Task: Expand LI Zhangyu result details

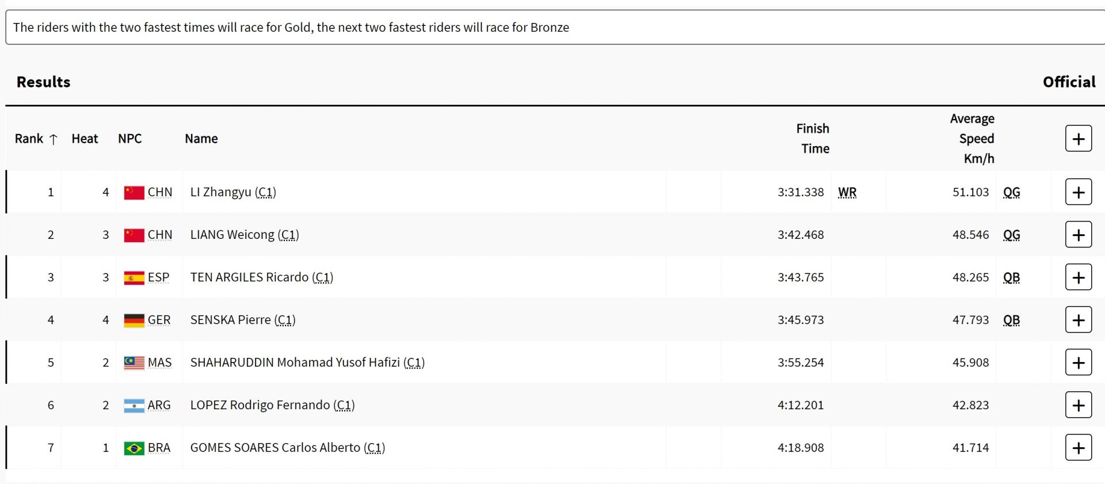Action: pos(1079,192)
